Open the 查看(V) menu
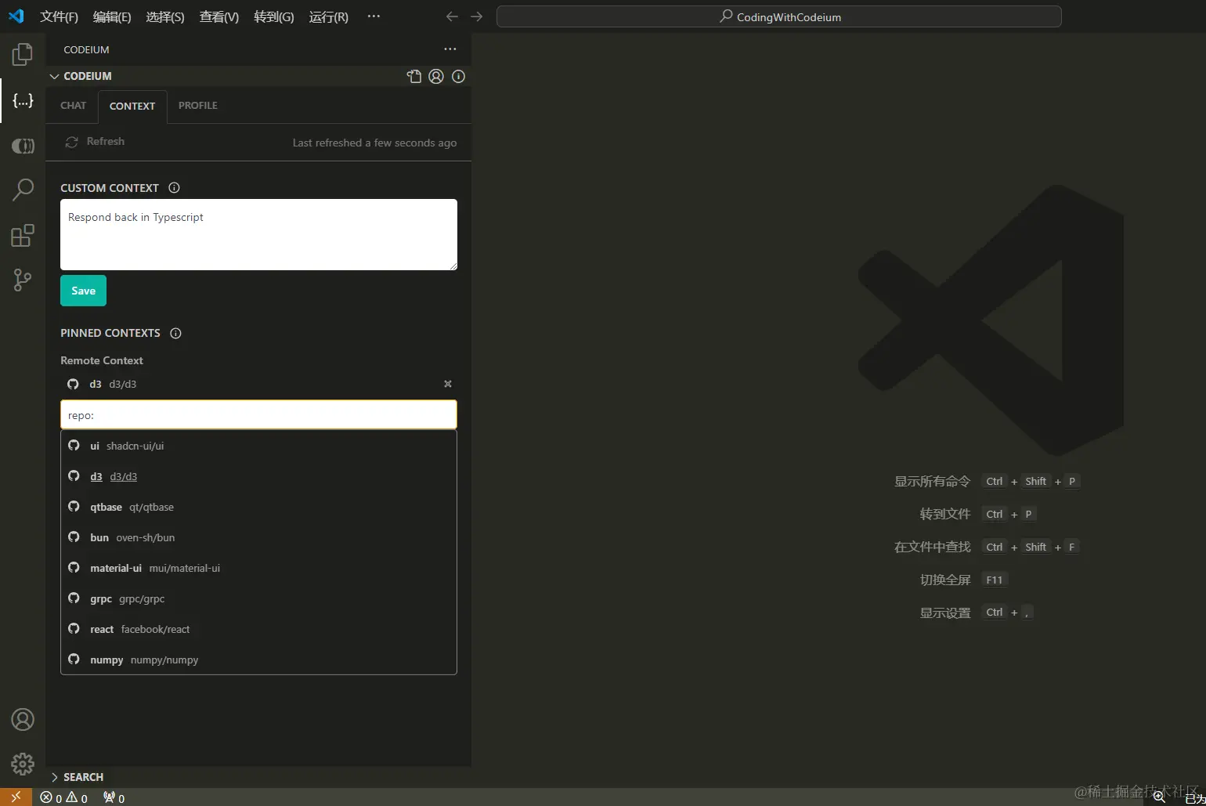This screenshot has height=806, width=1206. 219,16
